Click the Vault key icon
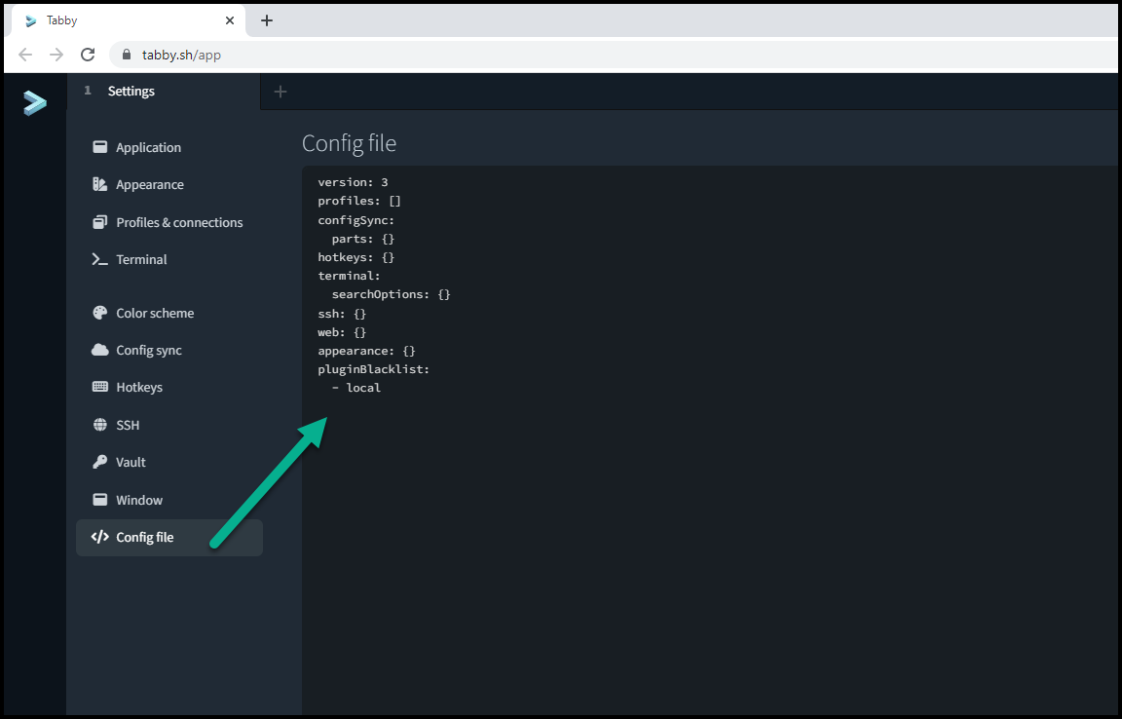 pyautogui.click(x=100, y=462)
